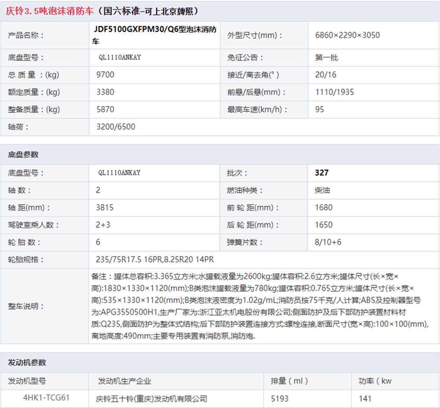Click axle load value 3200/6500

pos(116,127)
